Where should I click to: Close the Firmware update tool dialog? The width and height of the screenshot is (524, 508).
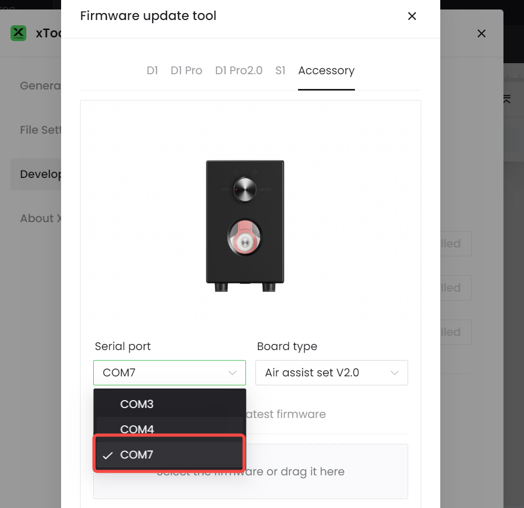pos(412,16)
